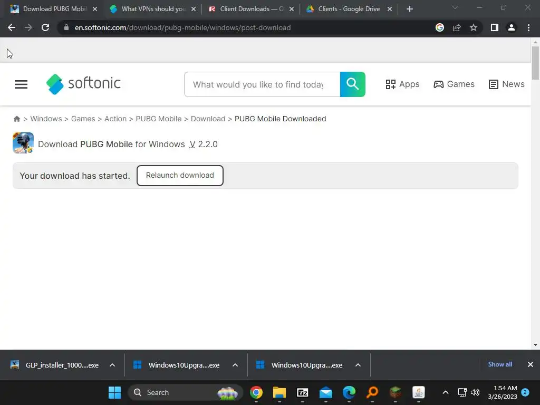Click the forward navigation arrow

tap(28, 27)
